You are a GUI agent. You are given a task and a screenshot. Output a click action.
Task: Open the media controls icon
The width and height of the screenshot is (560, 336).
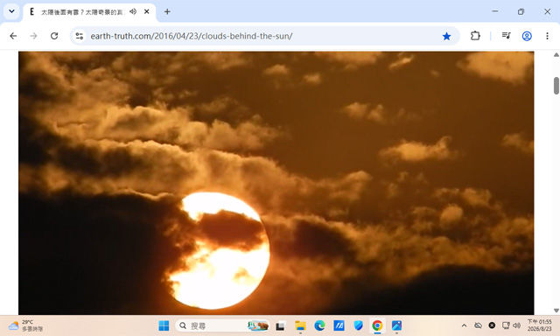tap(506, 36)
